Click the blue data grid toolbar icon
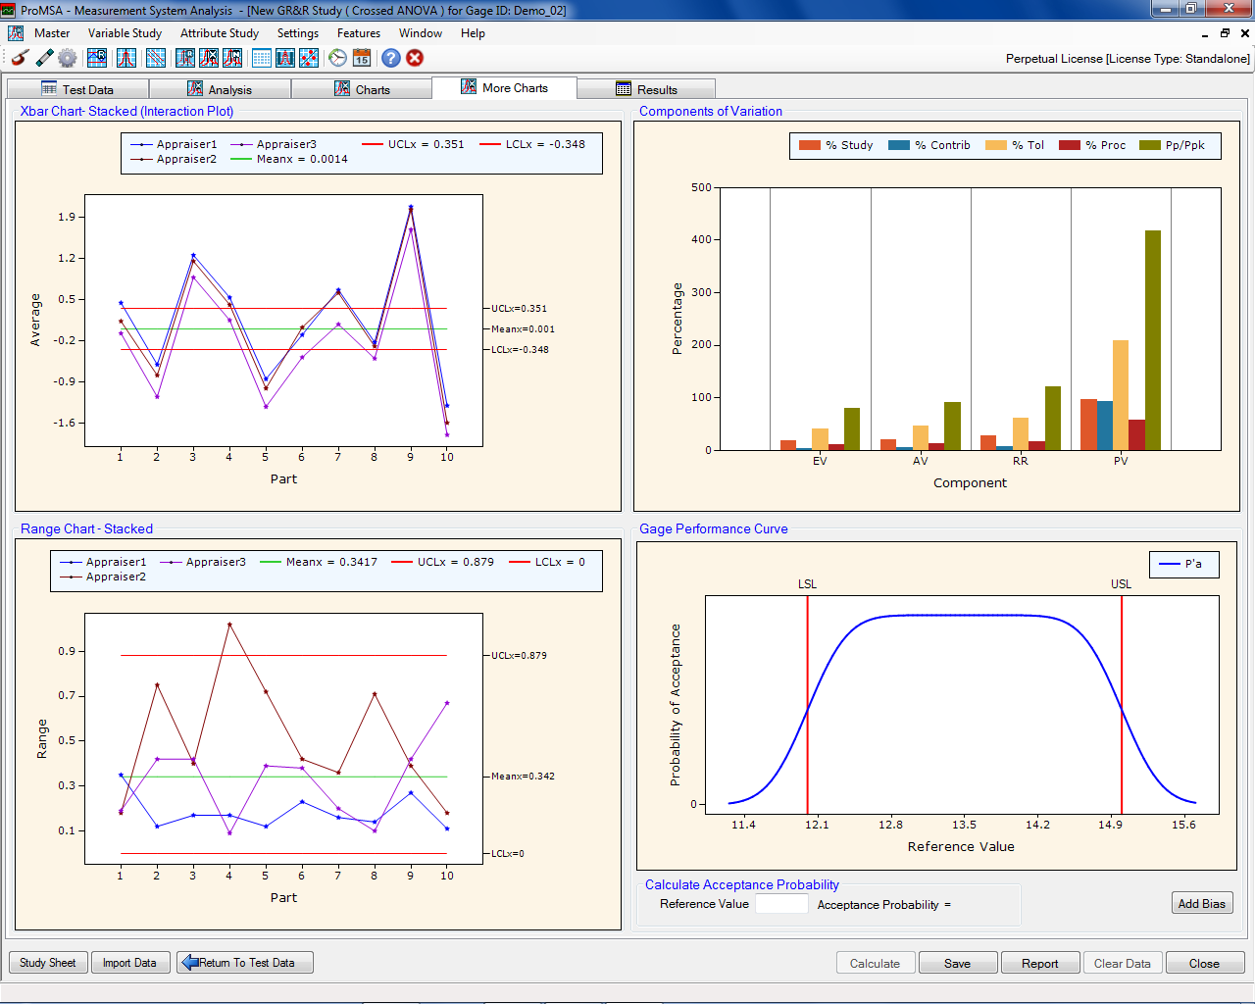This screenshot has width=1255, height=1004. [x=262, y=58]
